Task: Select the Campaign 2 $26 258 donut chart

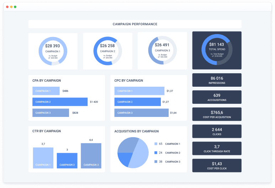Action: tap(107, 51)
